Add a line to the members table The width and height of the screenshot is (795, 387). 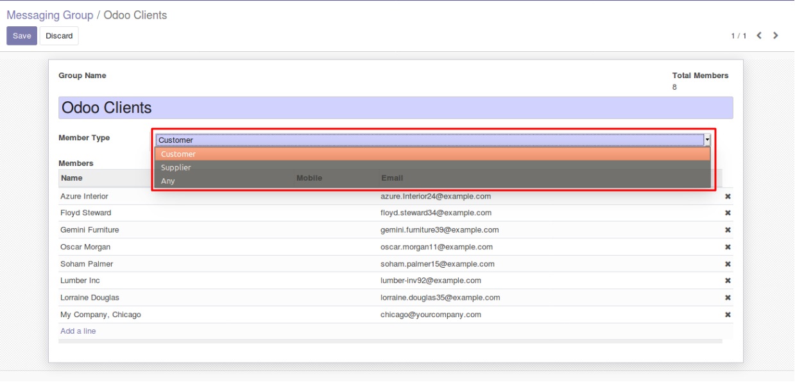[x=78, y=331]
